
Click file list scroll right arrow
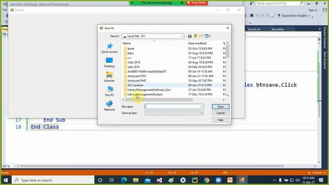click(224, 100)
